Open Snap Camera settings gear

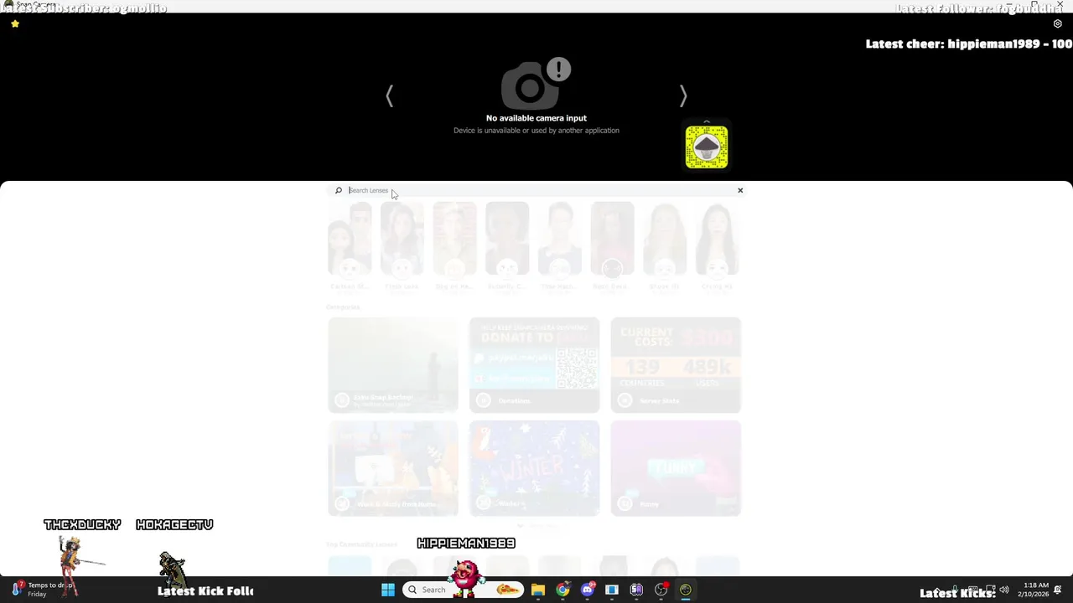1057,23
